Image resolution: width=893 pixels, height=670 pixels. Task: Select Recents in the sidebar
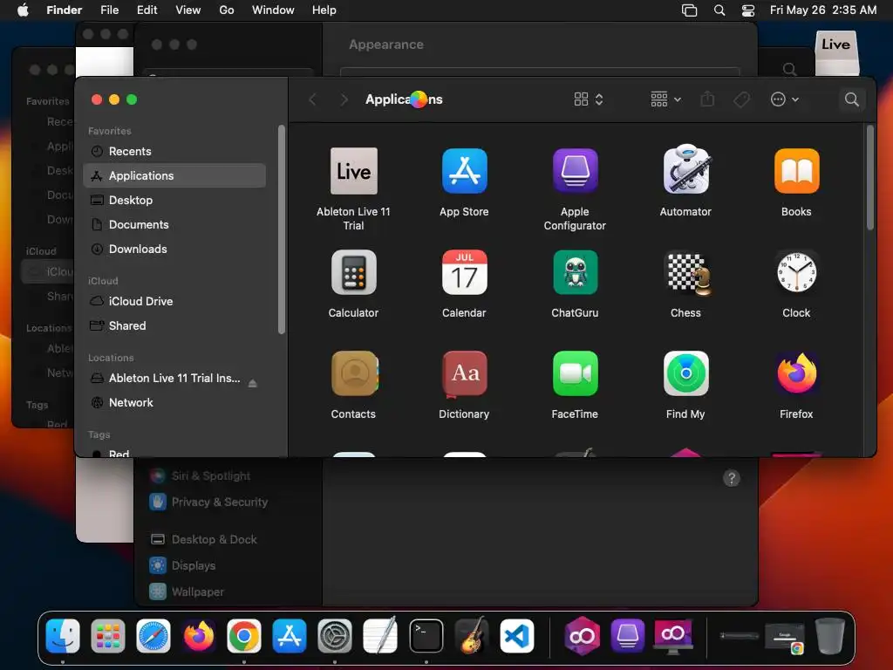tap(174, 151)
